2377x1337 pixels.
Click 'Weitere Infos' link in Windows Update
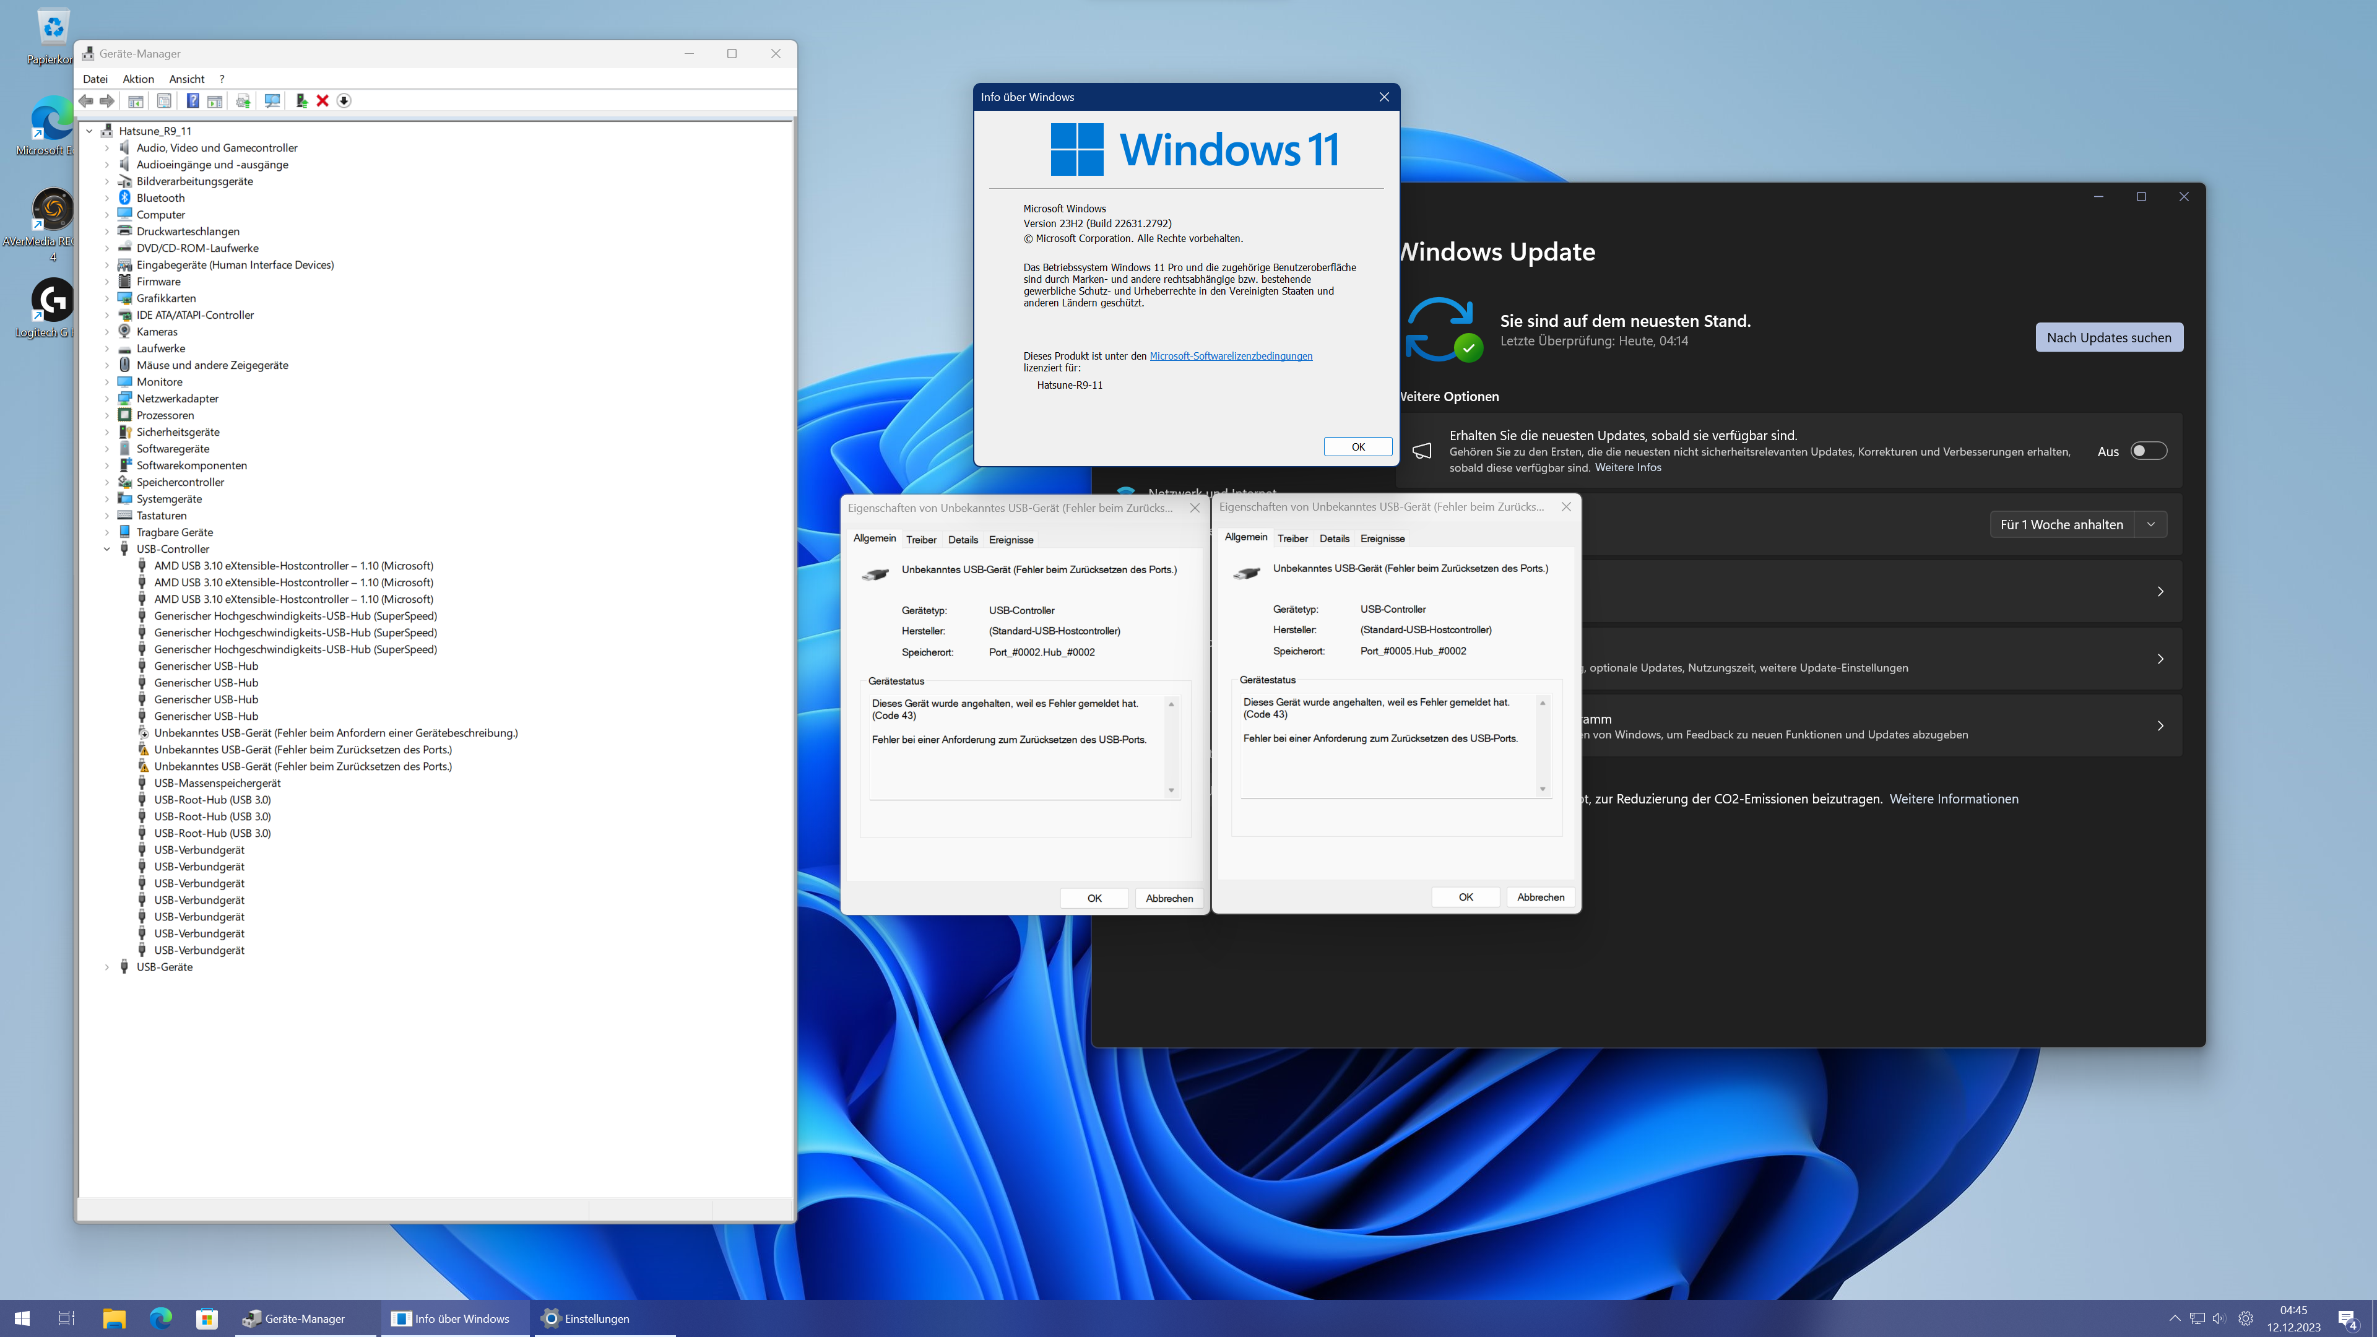[x=1628, y=468]
